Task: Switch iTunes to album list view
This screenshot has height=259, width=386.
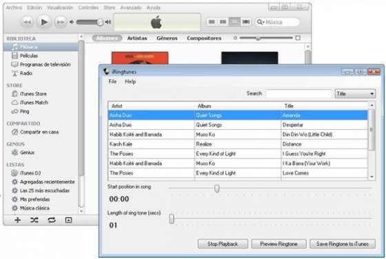Action: [x=223, y=22]
